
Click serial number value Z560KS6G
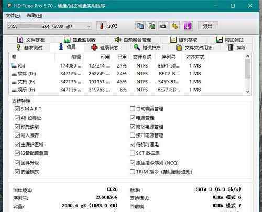(107, 197)
